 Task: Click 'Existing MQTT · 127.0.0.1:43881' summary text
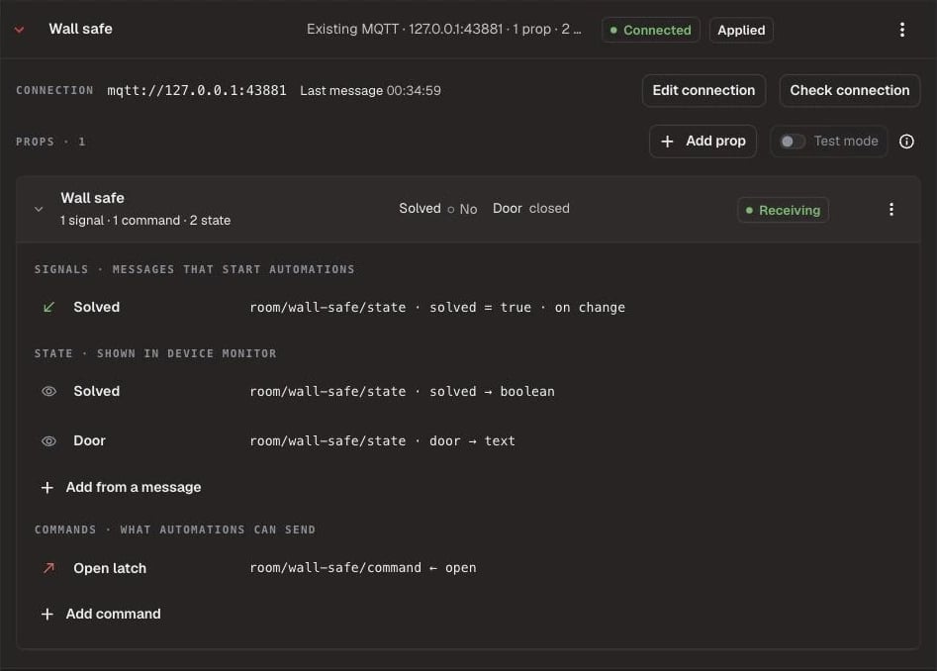[x=405, y=29]
